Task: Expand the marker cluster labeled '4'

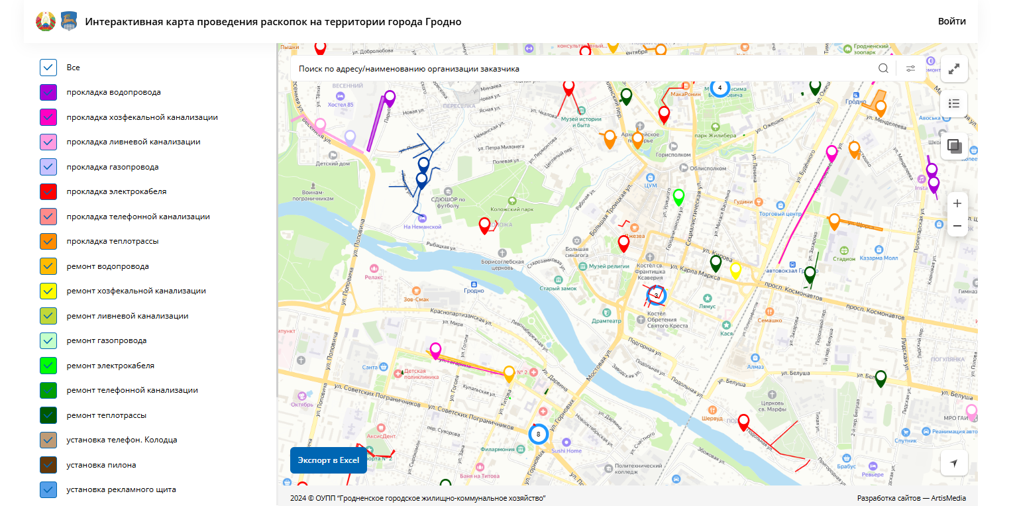Action: (x=720, y=87)
